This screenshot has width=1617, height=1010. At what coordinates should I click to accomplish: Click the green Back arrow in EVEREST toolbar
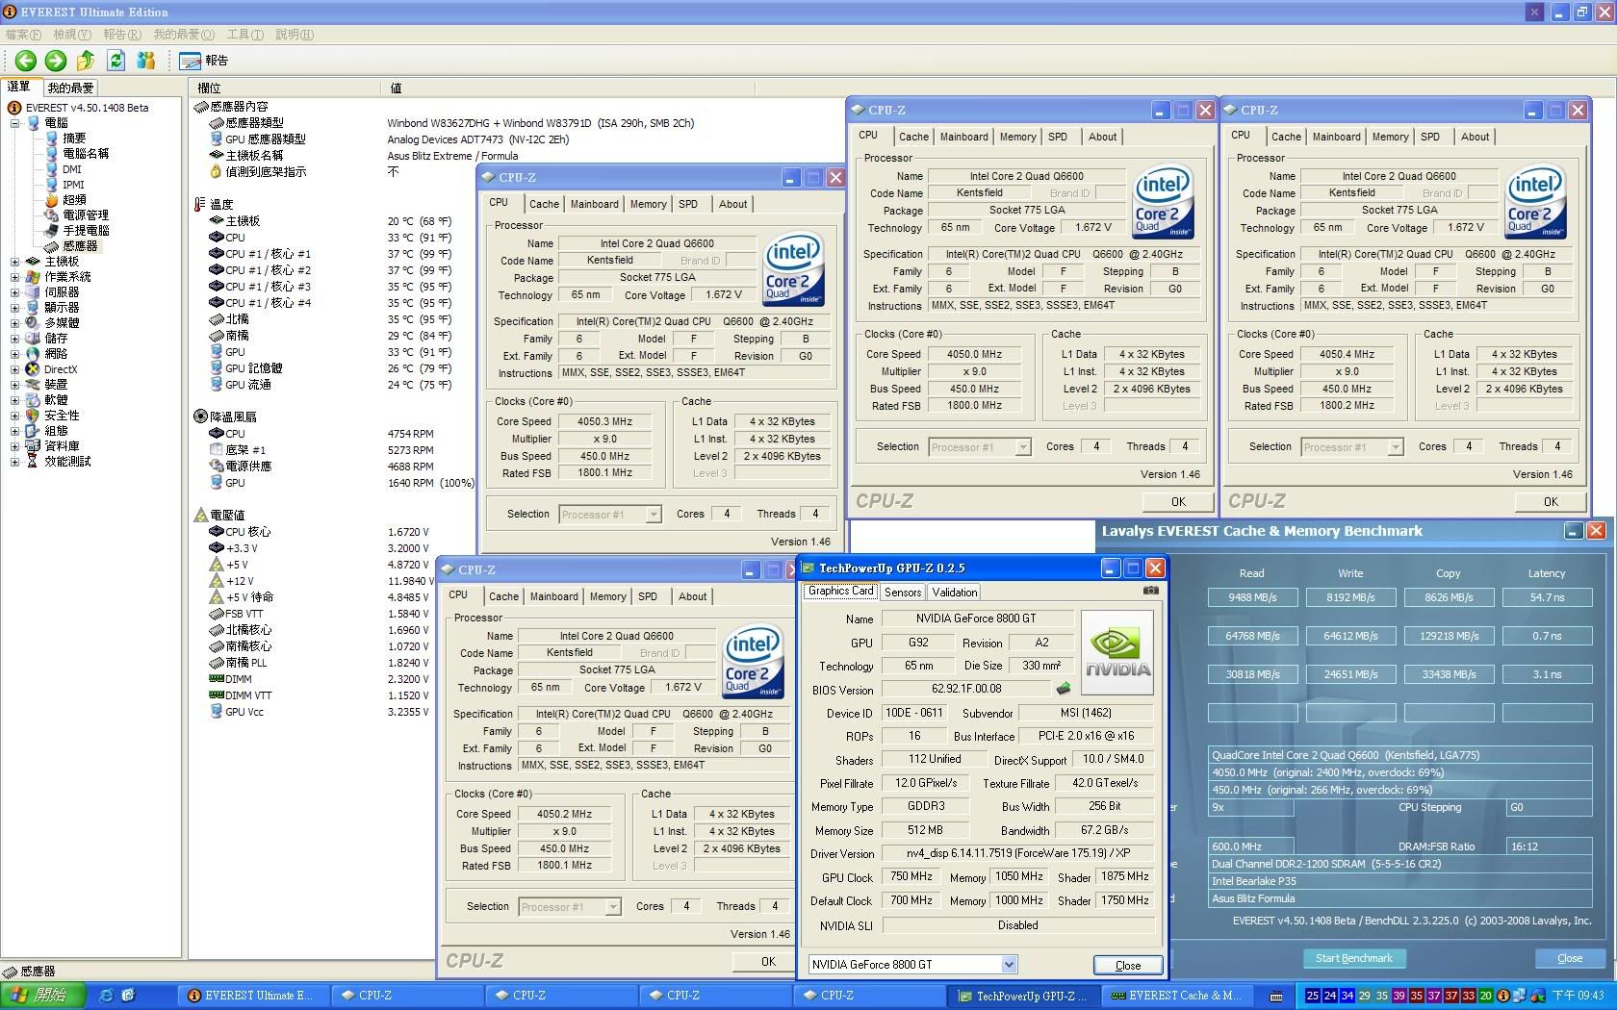26,61
